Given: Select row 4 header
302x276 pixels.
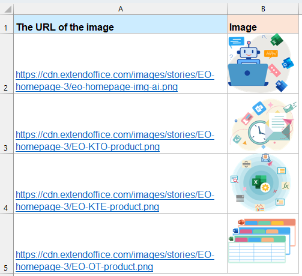Looking at the screenshot, I should coord(7,184).
